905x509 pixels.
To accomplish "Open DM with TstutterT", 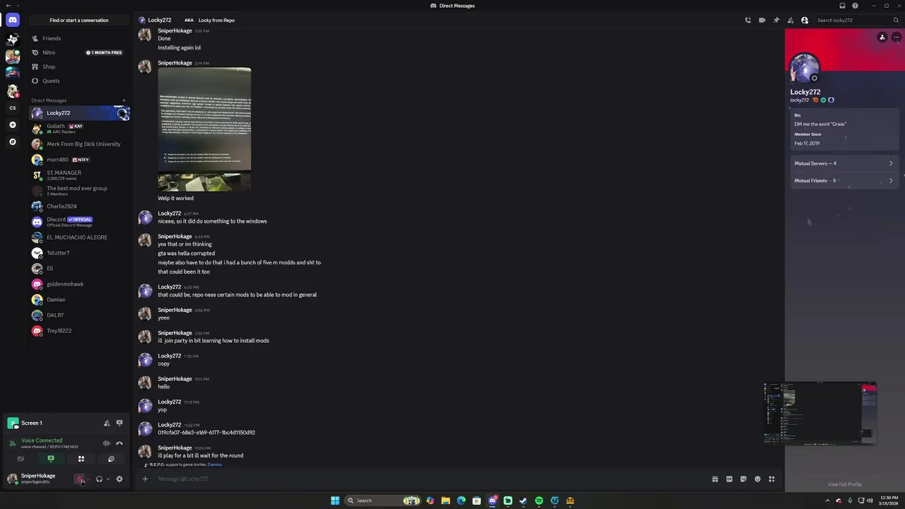I will pyautogui.click(x=79, y=253).
